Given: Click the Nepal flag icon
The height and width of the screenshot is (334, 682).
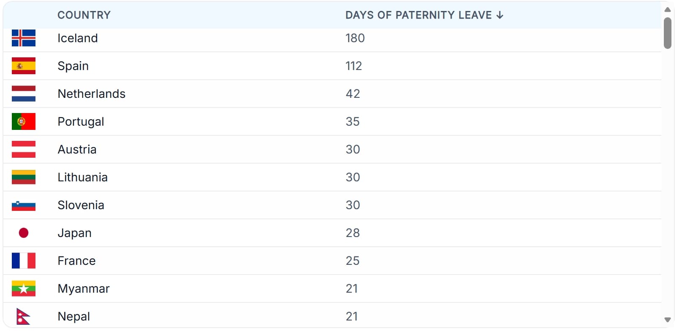Looking at the screenshot, I should pos(23,316).
